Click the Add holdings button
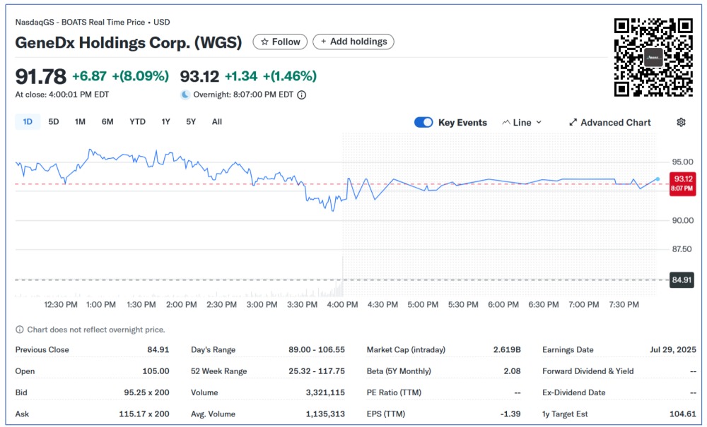707x427 pixels. tap(353, 42)
